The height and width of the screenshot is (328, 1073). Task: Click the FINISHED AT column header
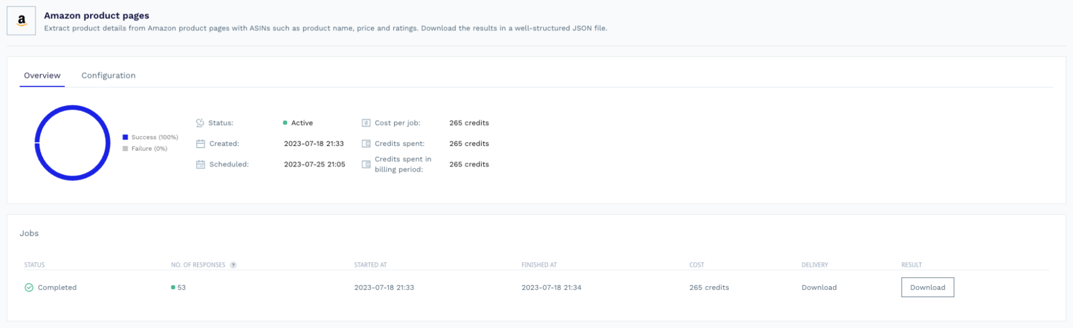tap(539, 265)
